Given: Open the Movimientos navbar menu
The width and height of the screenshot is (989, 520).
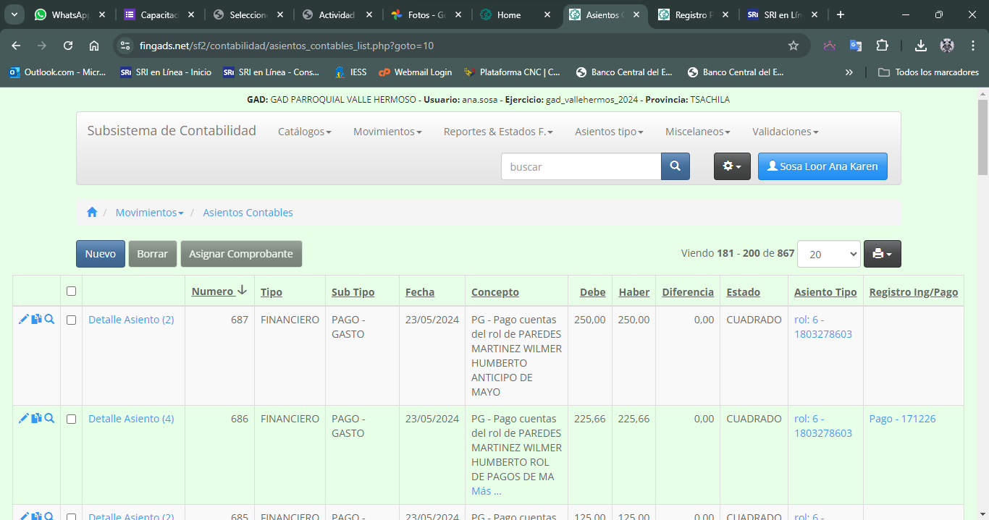Looking at the screenshot, I should click(x=387, y=132).
